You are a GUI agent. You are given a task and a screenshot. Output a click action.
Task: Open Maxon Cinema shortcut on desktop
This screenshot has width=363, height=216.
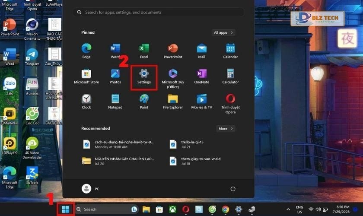coord(32,29)
